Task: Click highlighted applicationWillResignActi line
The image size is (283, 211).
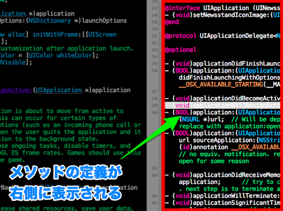Action: click(222, 105)
